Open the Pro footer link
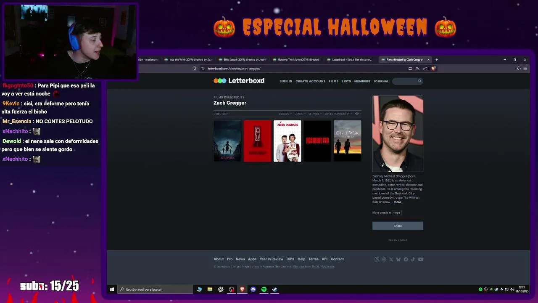This screenshot has height=303, width=538. point(229,259)
